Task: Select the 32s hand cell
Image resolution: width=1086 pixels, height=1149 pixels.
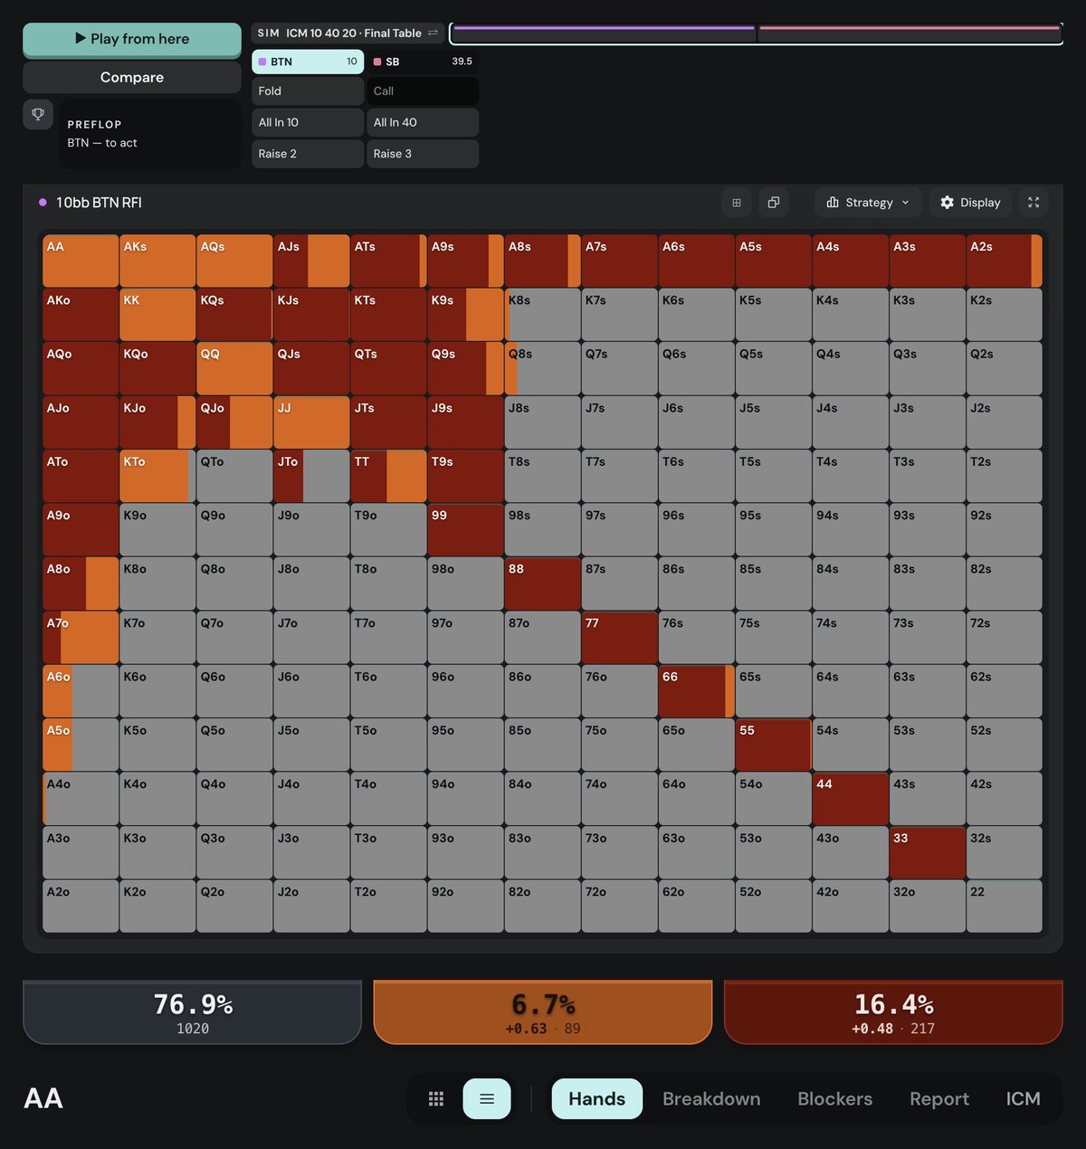Action: click(1005, 852)
